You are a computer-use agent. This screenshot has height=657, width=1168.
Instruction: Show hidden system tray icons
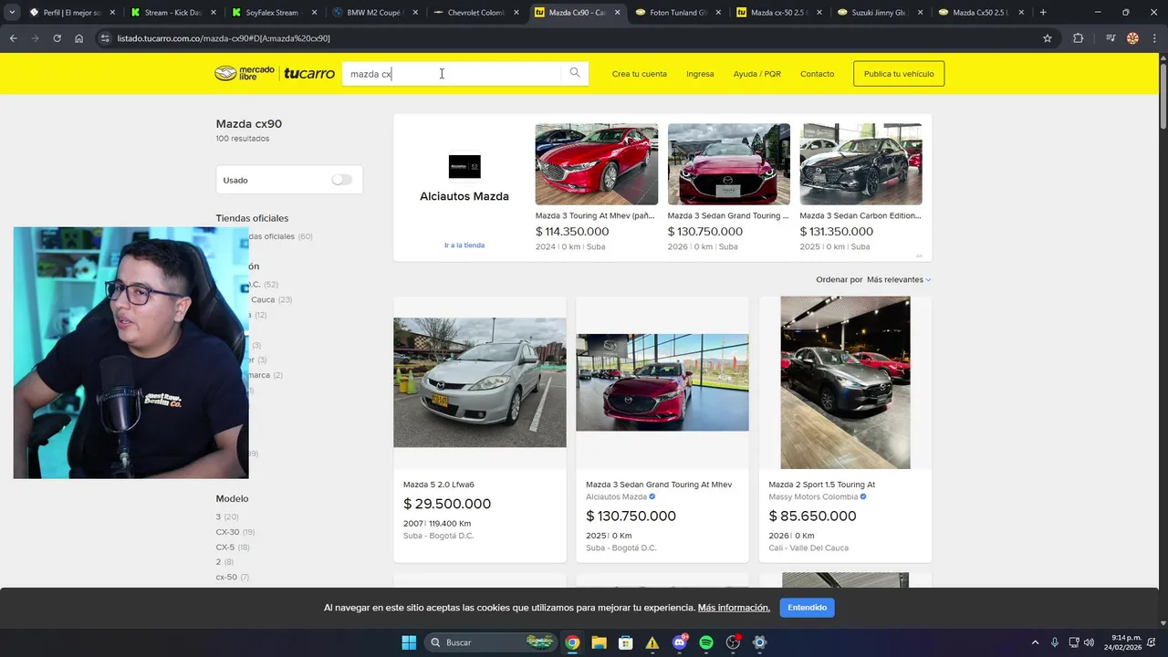tap(1035, 642)
